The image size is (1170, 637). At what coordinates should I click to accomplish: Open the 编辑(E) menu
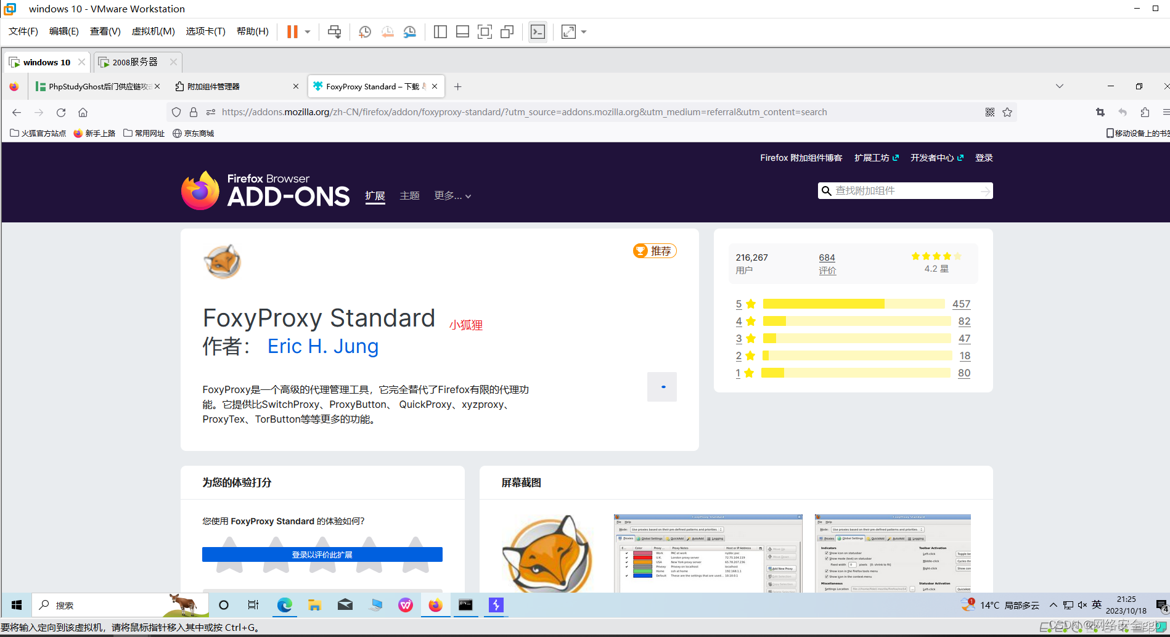64,31
